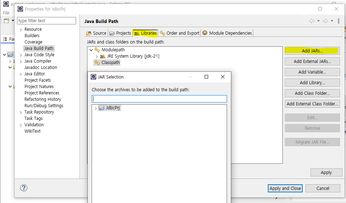Select Task Tags item

pos(33,118)
